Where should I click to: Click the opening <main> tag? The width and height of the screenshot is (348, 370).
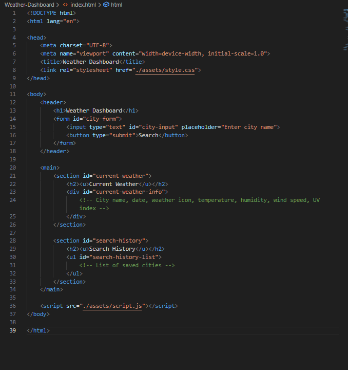click(x=50, y=168)
